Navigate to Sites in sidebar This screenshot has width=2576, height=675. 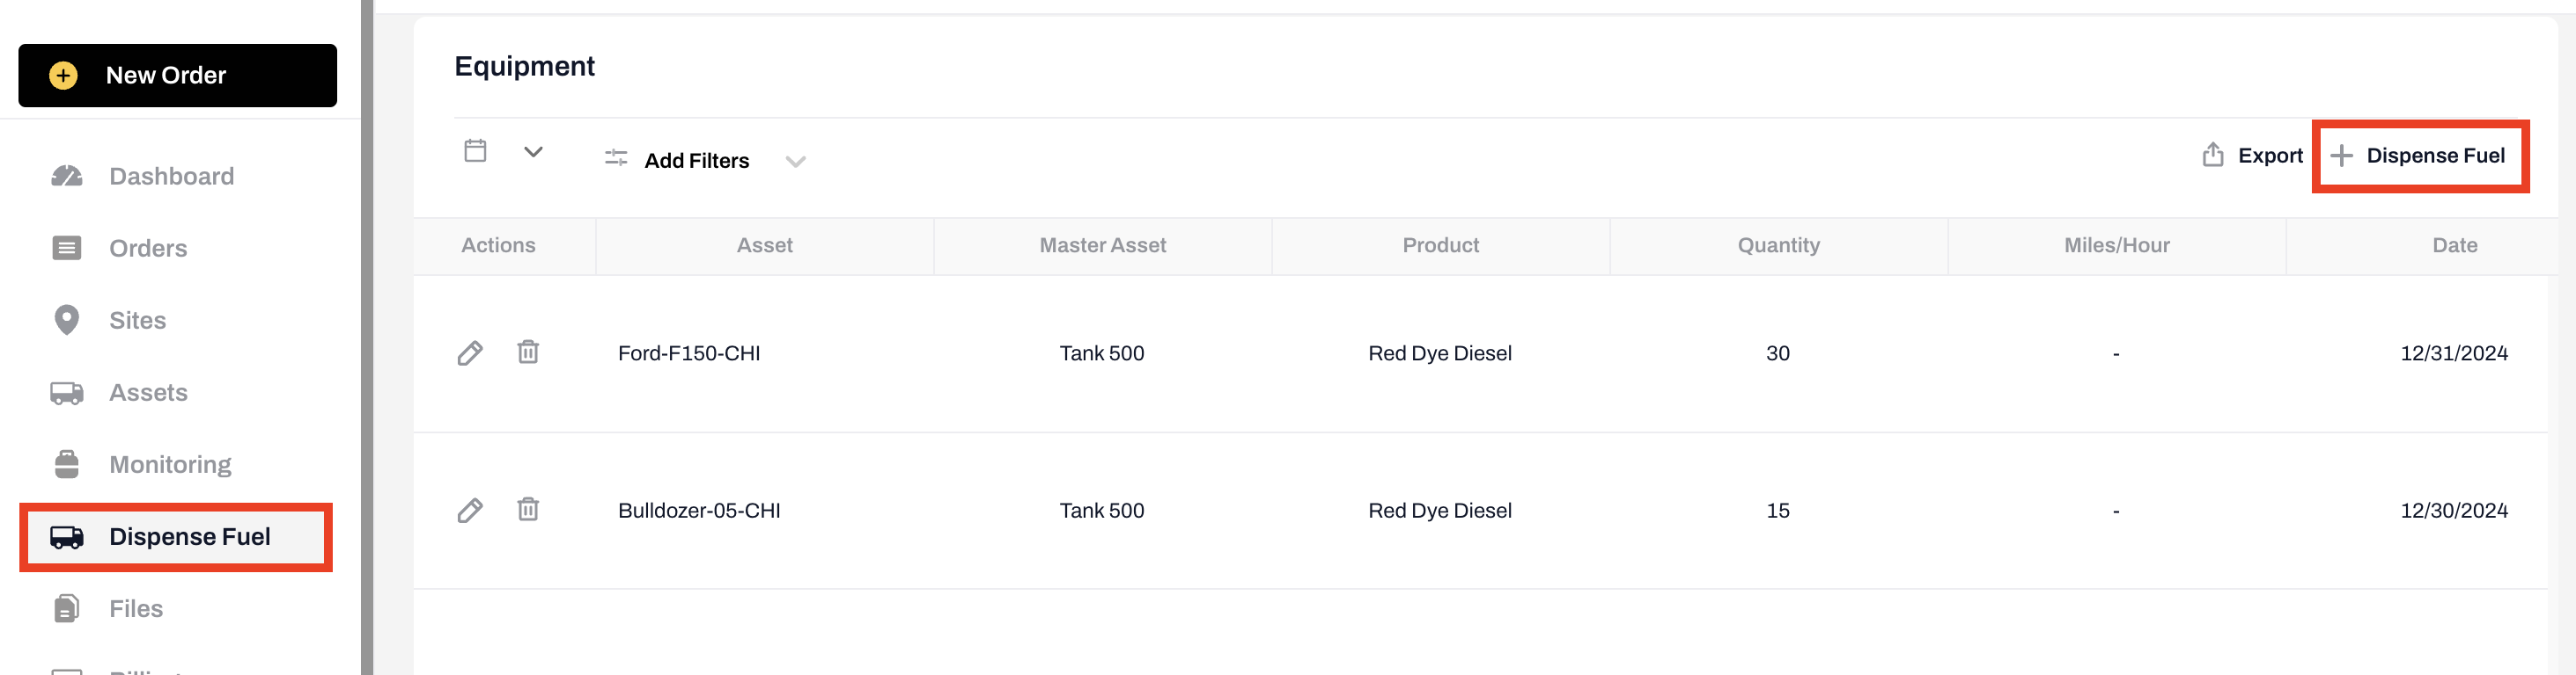pos(137,321)
